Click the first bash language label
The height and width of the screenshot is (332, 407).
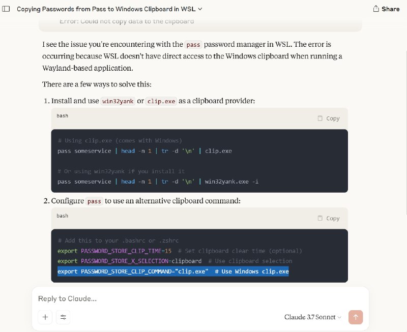[x=62, y=116]
